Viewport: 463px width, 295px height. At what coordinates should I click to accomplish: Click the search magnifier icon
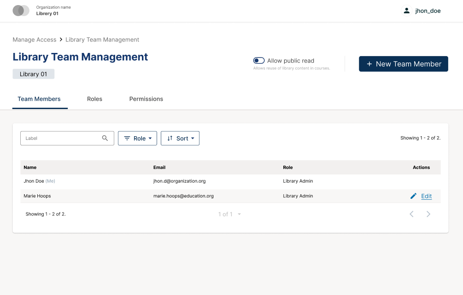105,138
